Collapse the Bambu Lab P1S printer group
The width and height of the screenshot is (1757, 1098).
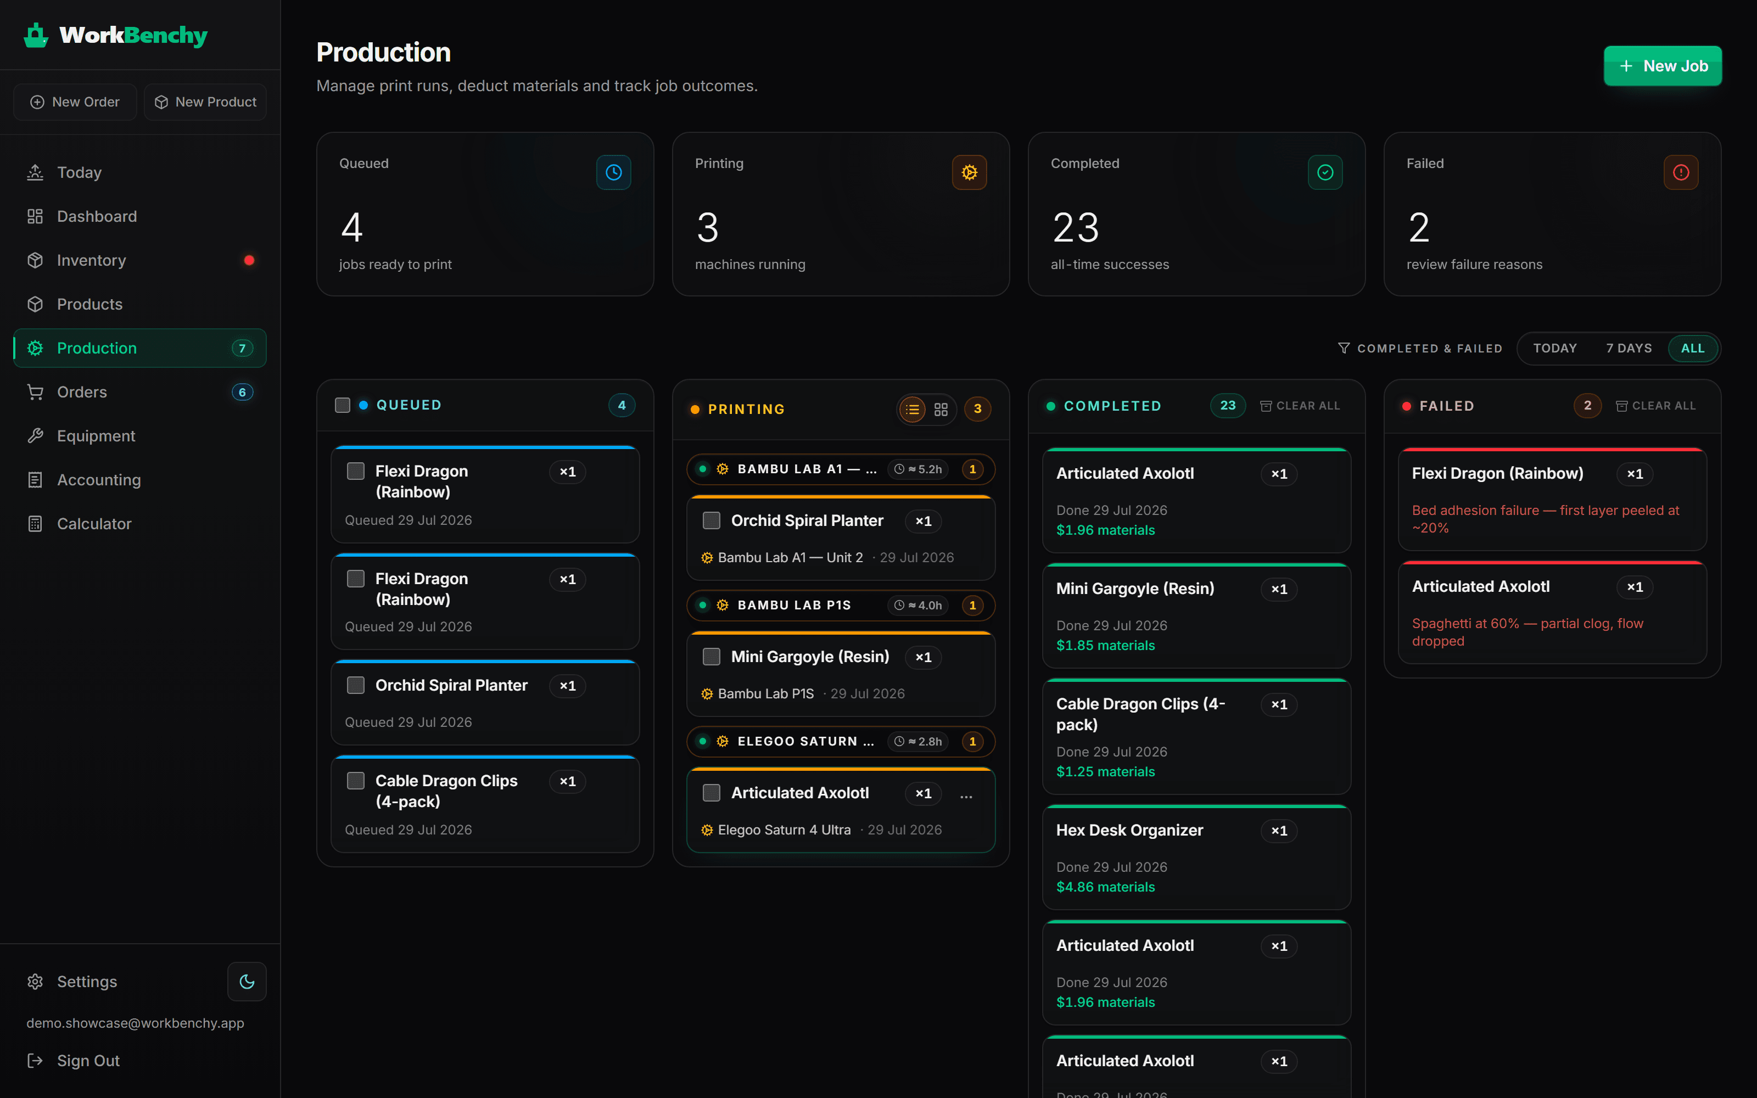pos(841,606)
